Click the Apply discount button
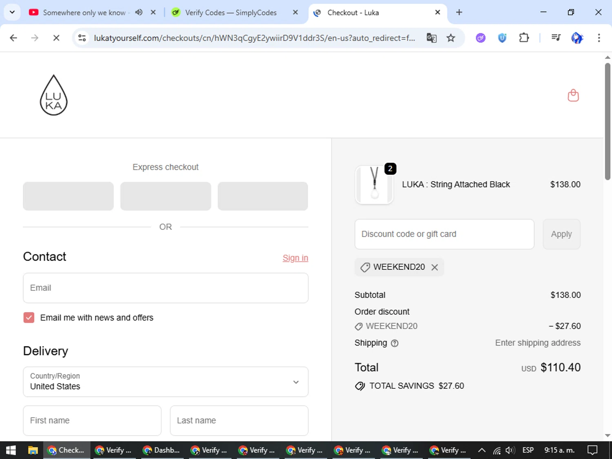This screenshot has width=612, height=459. [x=561, y=234]
